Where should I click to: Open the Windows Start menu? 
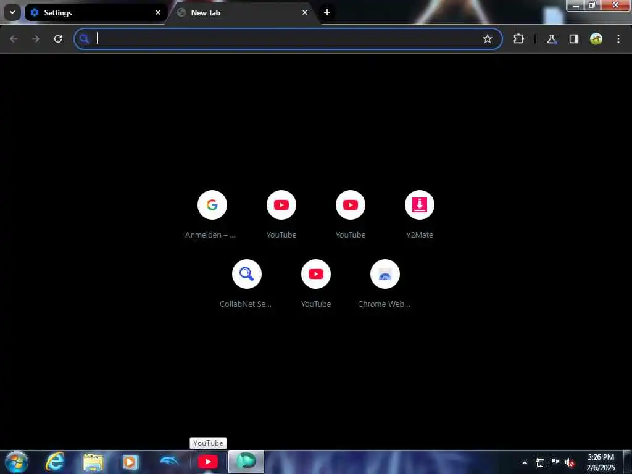[17, 462]
